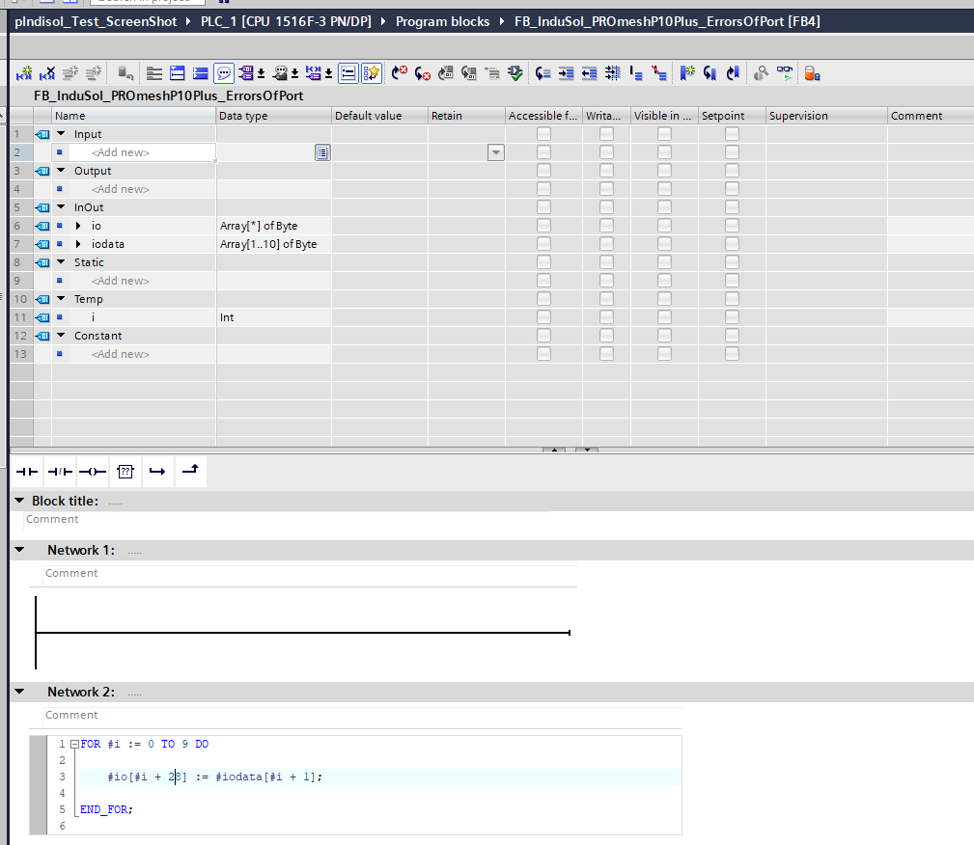The width and height of the screenshot is (974, 845).
Task: Click the close branch favorites icon
Action: 190,471
